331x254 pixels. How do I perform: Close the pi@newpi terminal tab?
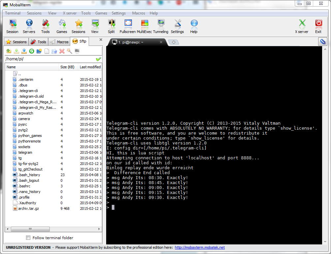pyautogui.click(x=161, y=42)
